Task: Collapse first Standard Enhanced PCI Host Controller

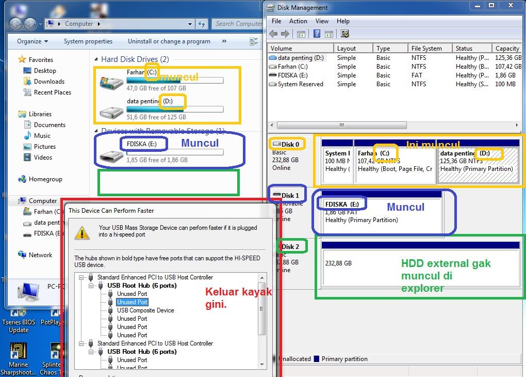Action: (x=81, y=277)
